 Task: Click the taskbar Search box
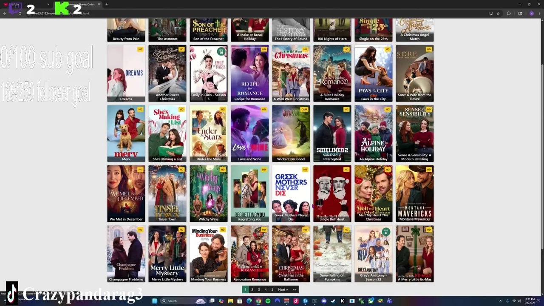point(183,301)
